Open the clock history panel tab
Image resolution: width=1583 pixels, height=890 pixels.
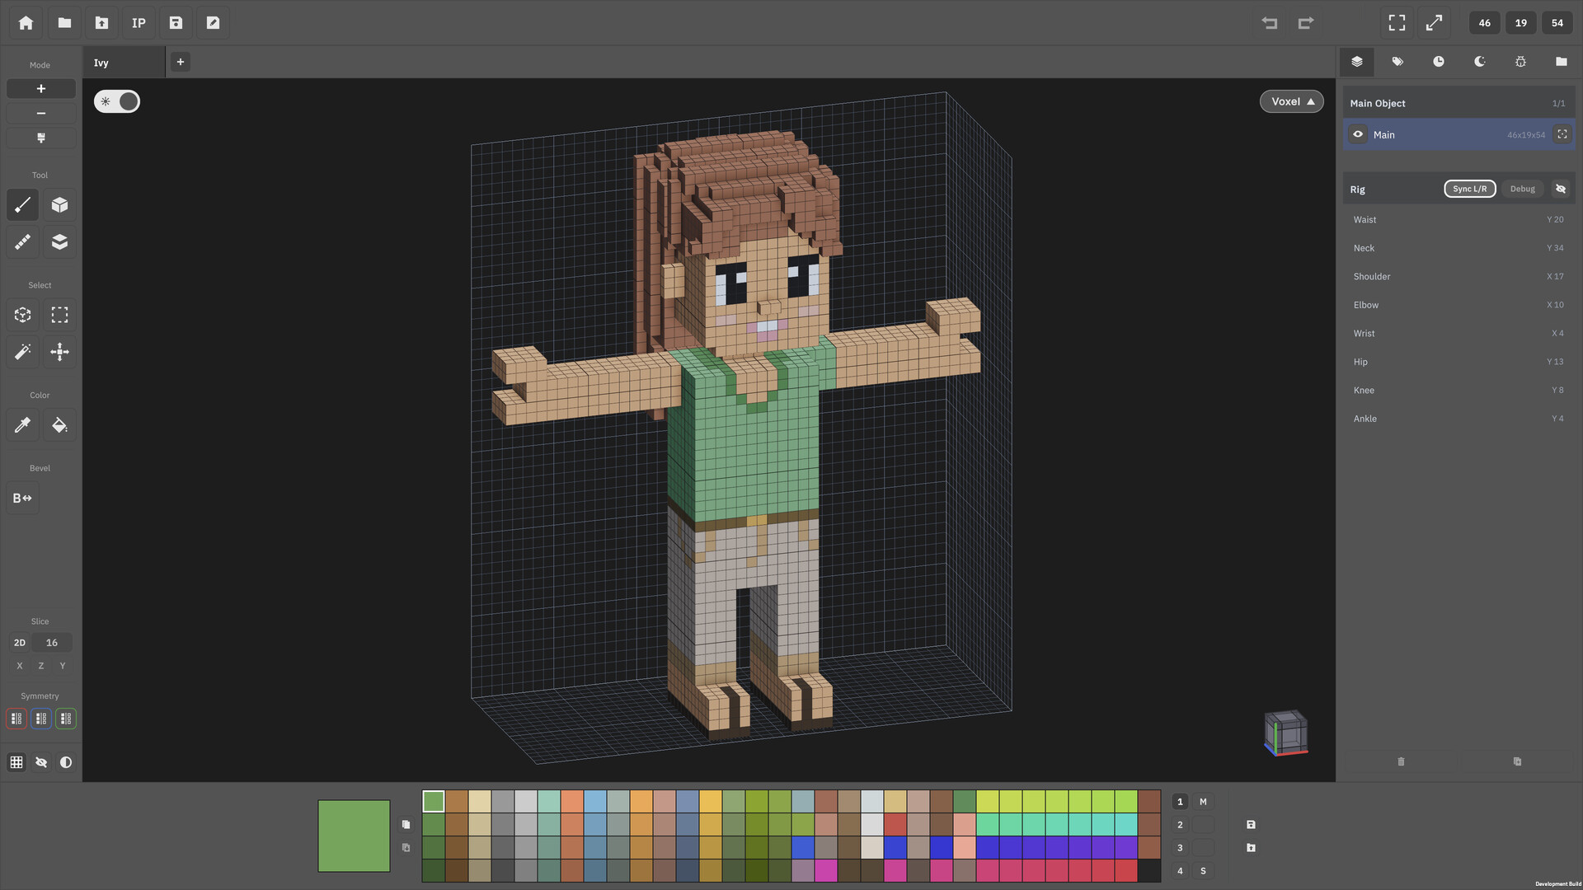point(1439,62)
